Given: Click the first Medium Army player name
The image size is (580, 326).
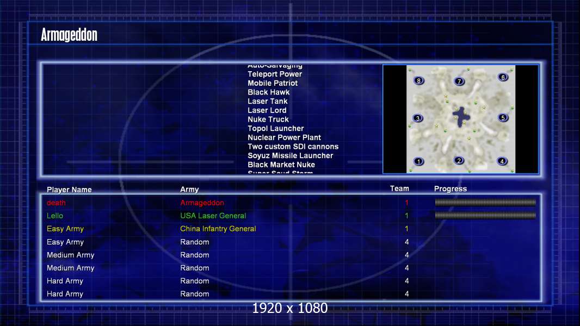Looking at the screenshot, I should coord(70,255).
